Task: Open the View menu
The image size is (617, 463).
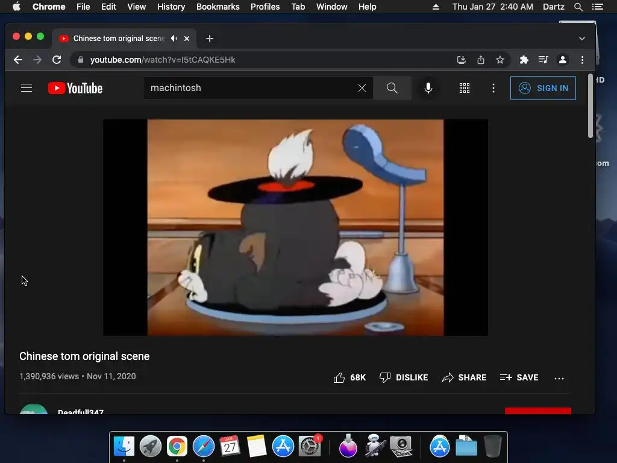Action: 137,7
